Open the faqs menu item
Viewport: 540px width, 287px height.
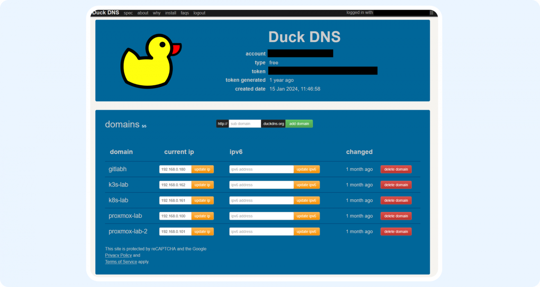[185, 13]
